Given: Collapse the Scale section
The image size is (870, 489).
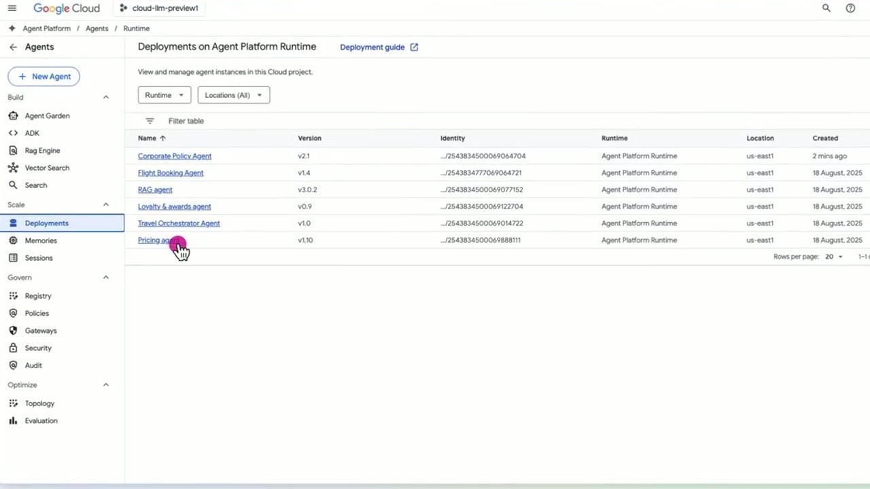Looking at the screenshot, I should [x=106, y=204].
